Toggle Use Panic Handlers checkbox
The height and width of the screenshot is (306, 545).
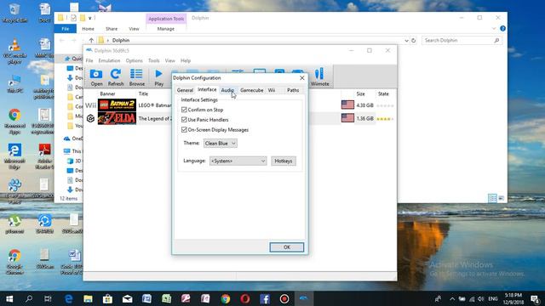(184, 120)
